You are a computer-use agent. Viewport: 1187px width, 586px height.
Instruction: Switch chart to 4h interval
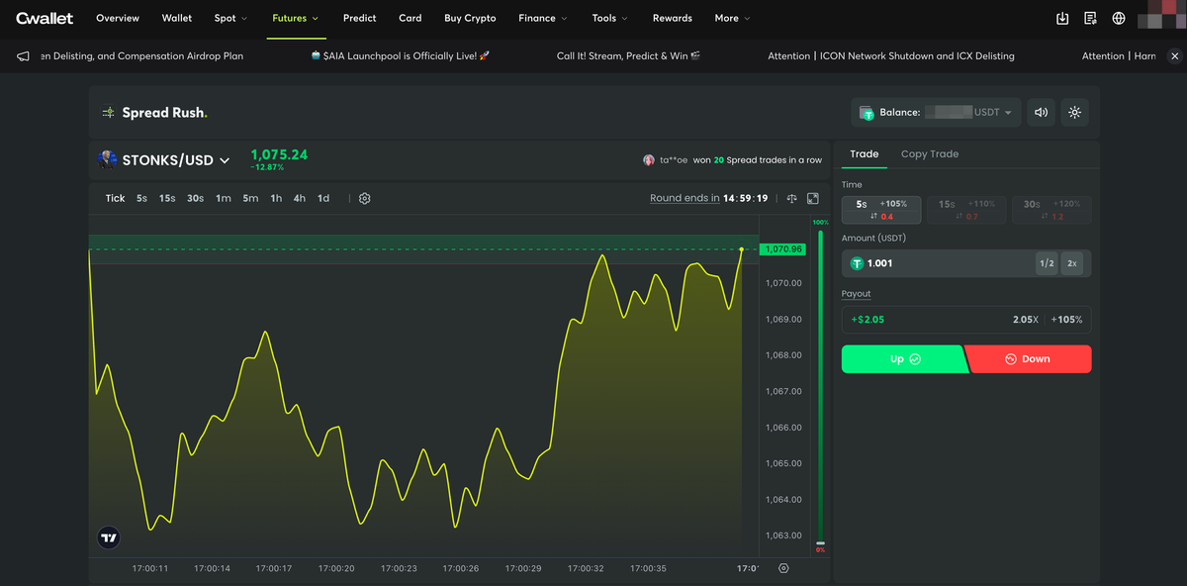tap(299, 198)
